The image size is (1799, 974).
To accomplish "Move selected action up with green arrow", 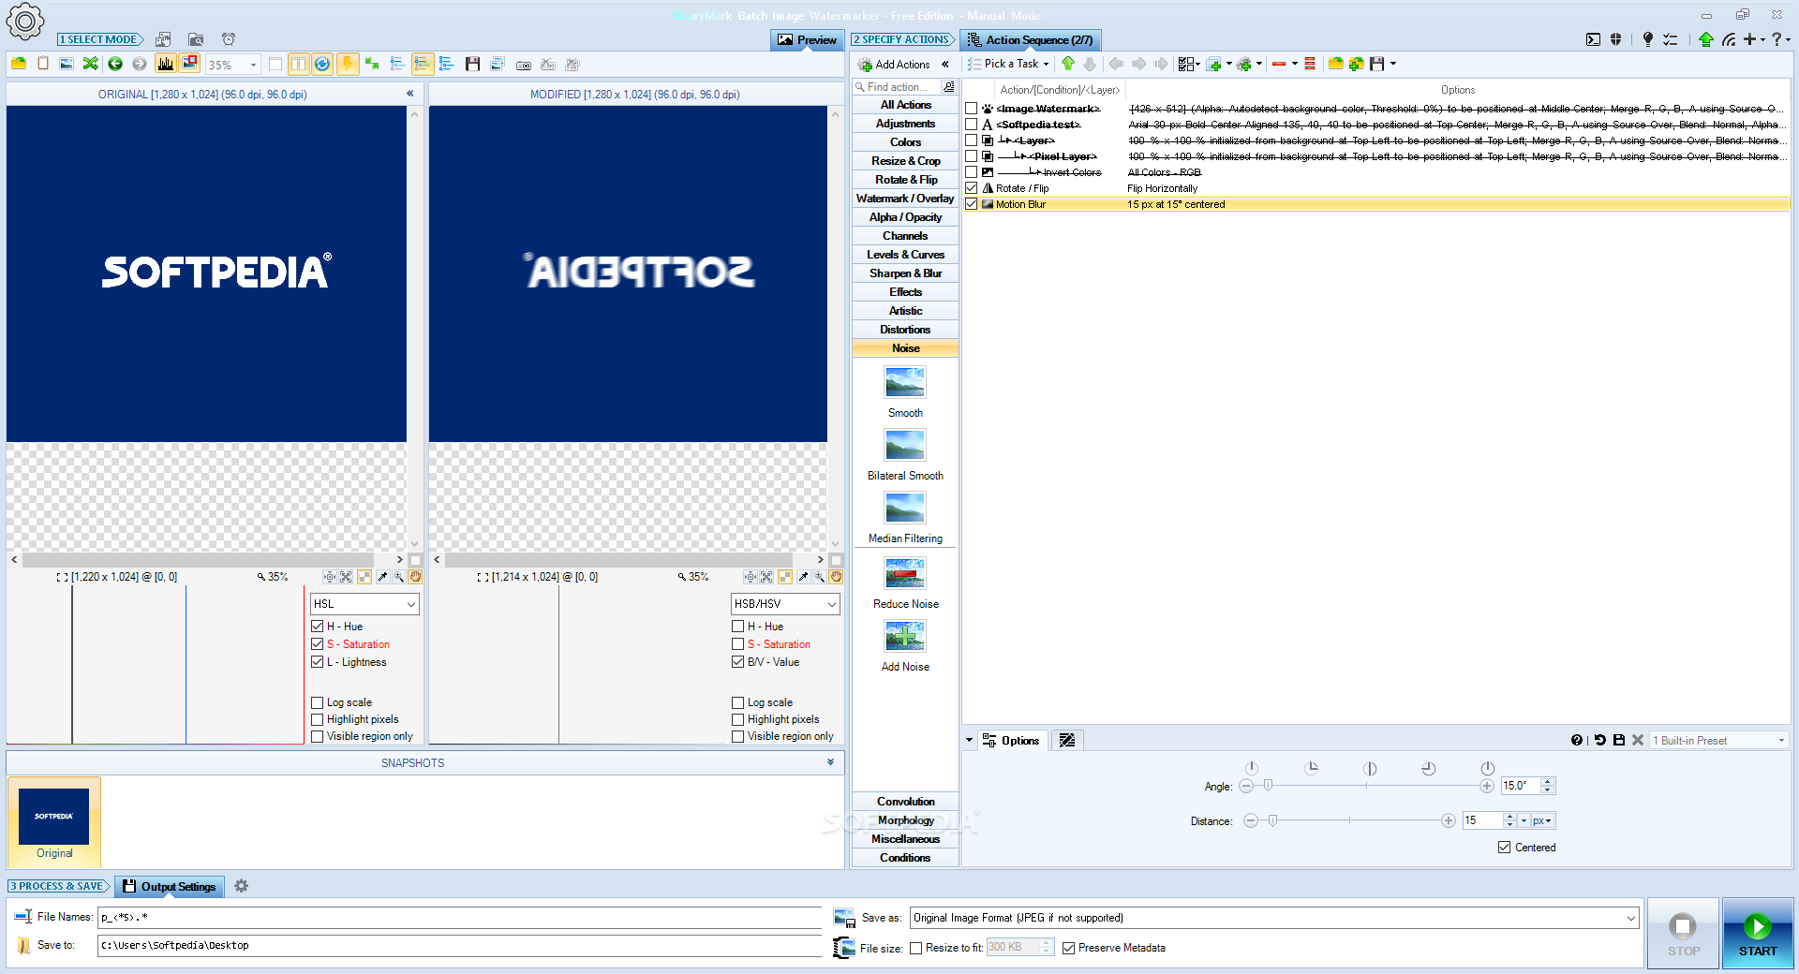I will pos(1067,64).
